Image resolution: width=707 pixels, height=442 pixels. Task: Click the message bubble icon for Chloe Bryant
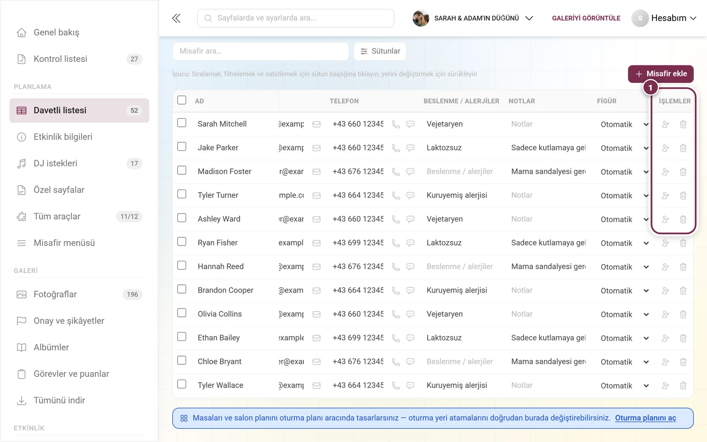click(410, 362)
